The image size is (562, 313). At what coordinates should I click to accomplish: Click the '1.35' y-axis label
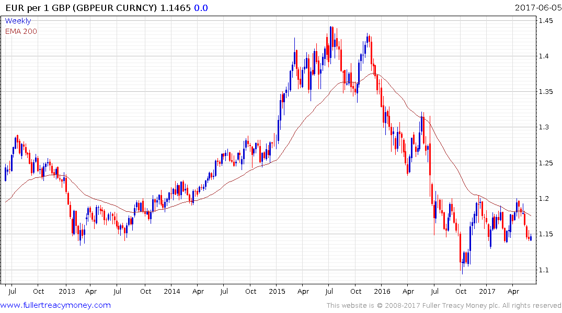pyautogui.click(x=545, y=92)
